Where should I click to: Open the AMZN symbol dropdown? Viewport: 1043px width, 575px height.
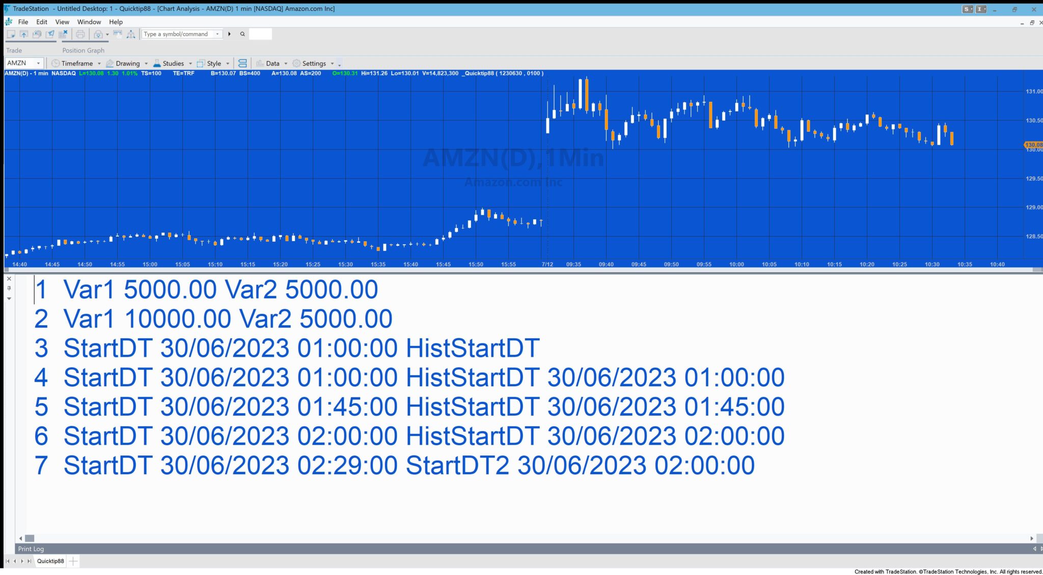[39, 63]
